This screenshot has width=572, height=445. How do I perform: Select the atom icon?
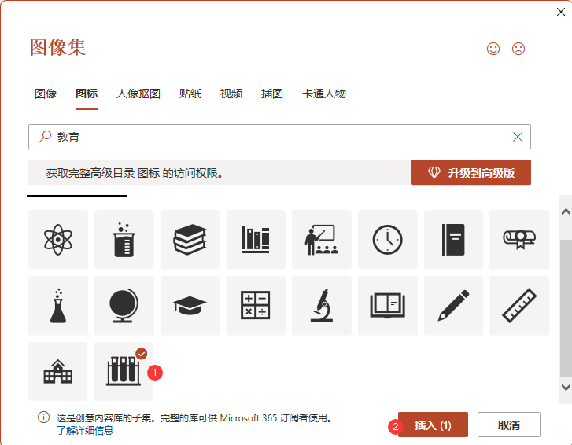point(58,240)
